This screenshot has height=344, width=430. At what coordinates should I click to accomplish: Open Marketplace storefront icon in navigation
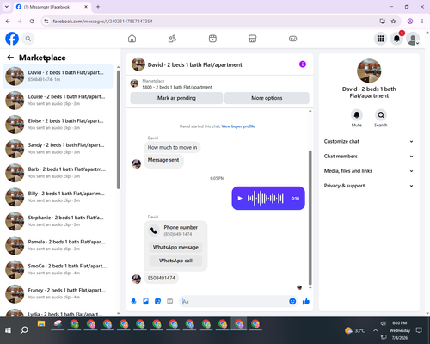coord(253,39)
